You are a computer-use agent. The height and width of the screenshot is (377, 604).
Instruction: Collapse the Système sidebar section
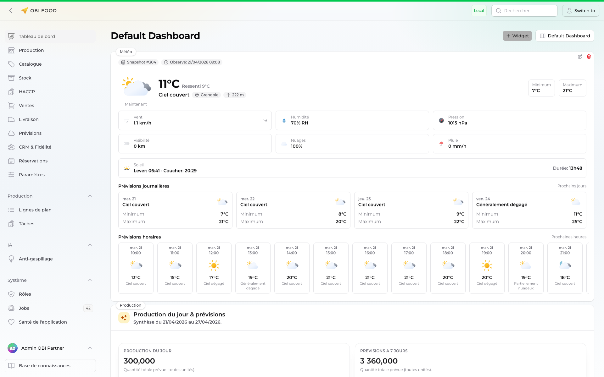point(90,280)
